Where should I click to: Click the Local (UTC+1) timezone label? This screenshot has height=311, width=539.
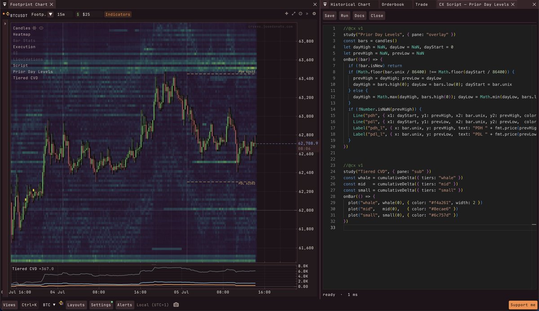[x=154, y=305]
